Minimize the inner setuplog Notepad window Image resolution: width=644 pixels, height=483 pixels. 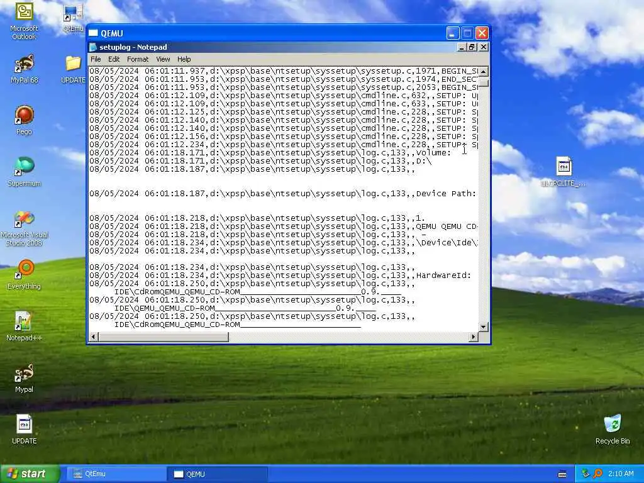coord(461,47)
